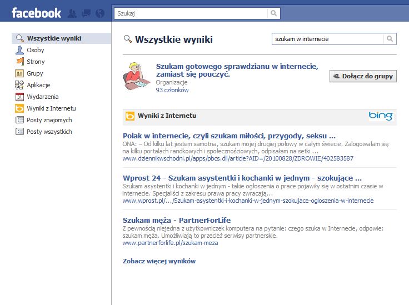409x305 pixels.
Task: Click magnifier button beside 'szukam w internecie'
Action: 390,39
